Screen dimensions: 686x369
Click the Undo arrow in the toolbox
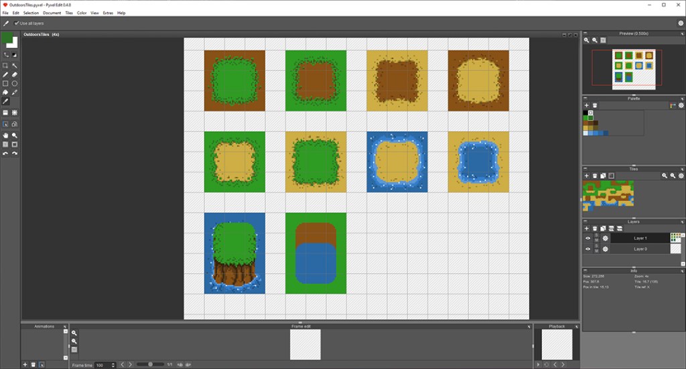tap(5, 153)
